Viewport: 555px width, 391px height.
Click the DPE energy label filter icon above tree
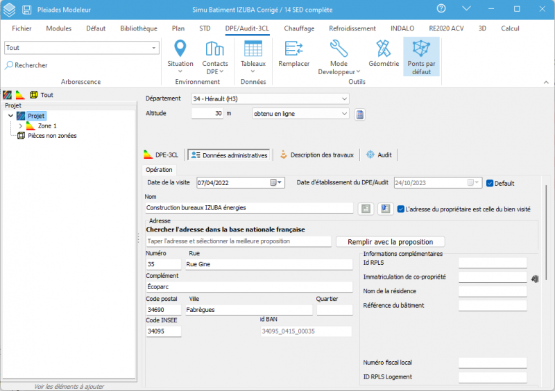(x=20, y=95)
